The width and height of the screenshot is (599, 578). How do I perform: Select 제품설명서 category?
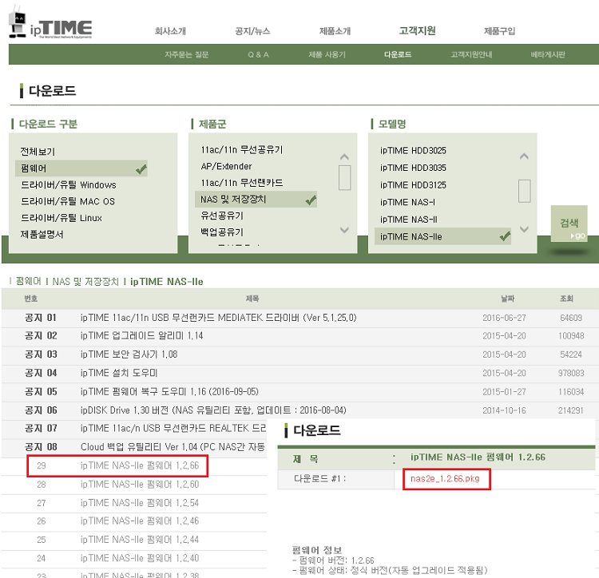(x=42, y=235)
